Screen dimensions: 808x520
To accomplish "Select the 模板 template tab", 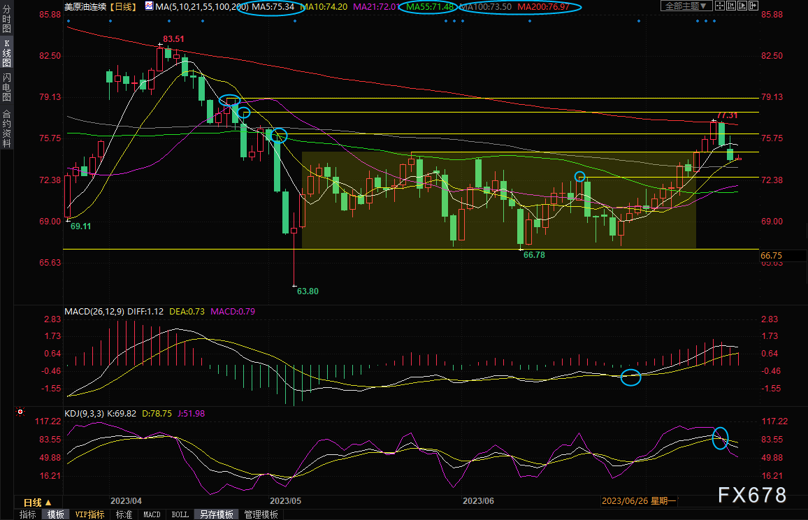I will tap(56, 514).
